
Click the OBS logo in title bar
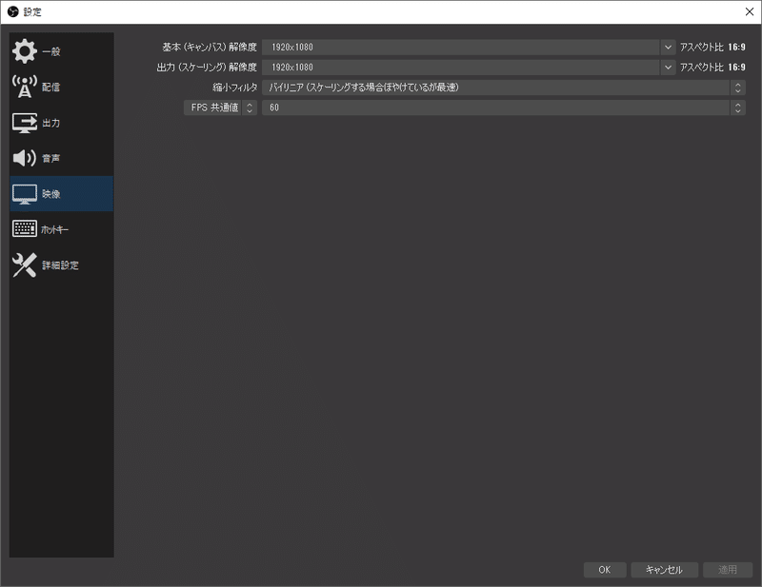(x=13, y=11)
